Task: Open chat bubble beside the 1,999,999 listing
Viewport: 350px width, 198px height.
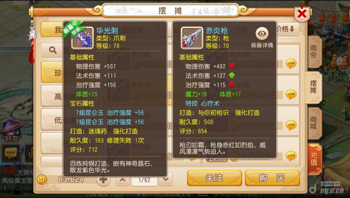Action: click(x=291, y=64)
